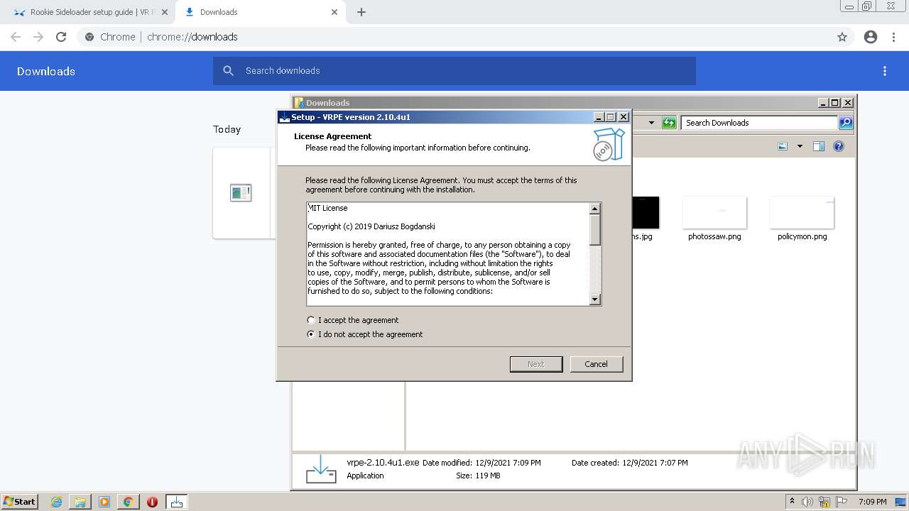Click the photossaw.png file name
909x511 pixels.
pos(714,236)
